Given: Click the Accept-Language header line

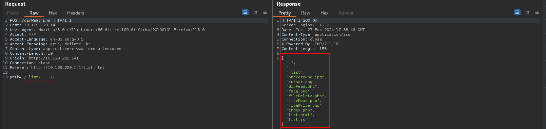Looking at the screenshot, I should [47, 39].
